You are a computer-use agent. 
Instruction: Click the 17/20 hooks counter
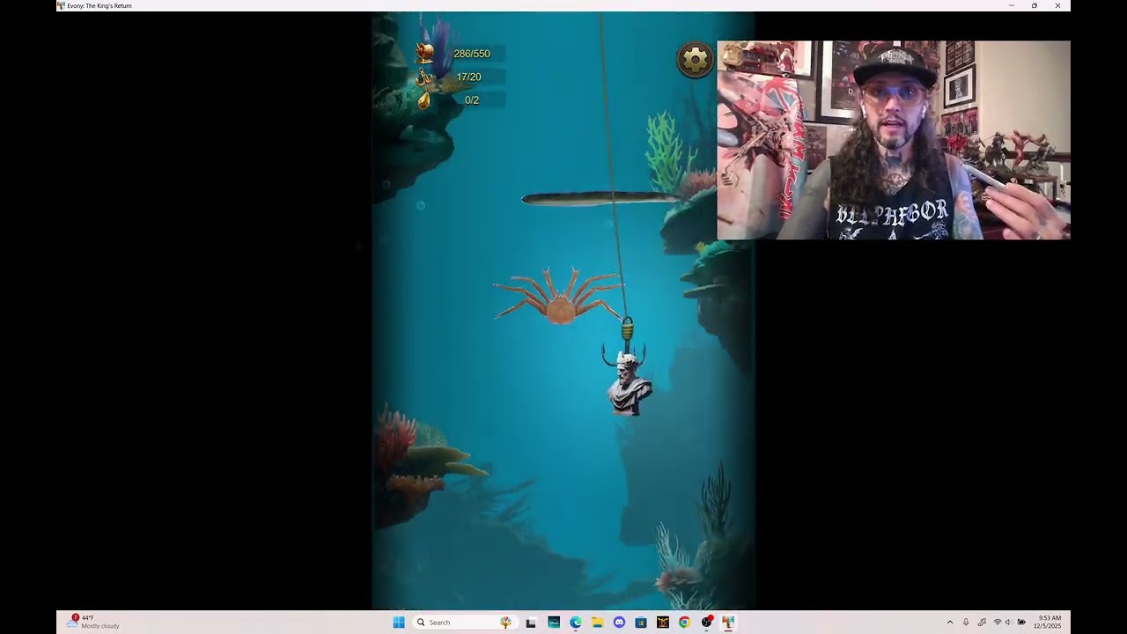click(x=468, y=77)
